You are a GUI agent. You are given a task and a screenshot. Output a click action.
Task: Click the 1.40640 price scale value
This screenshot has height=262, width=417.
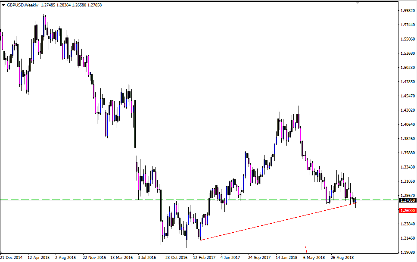[x=408, y=124]
